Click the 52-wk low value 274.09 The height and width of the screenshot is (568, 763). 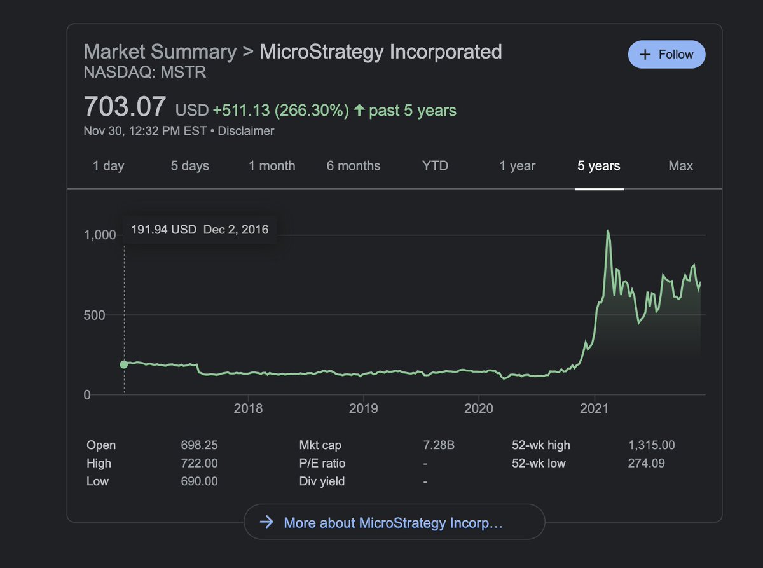(646, 463)
